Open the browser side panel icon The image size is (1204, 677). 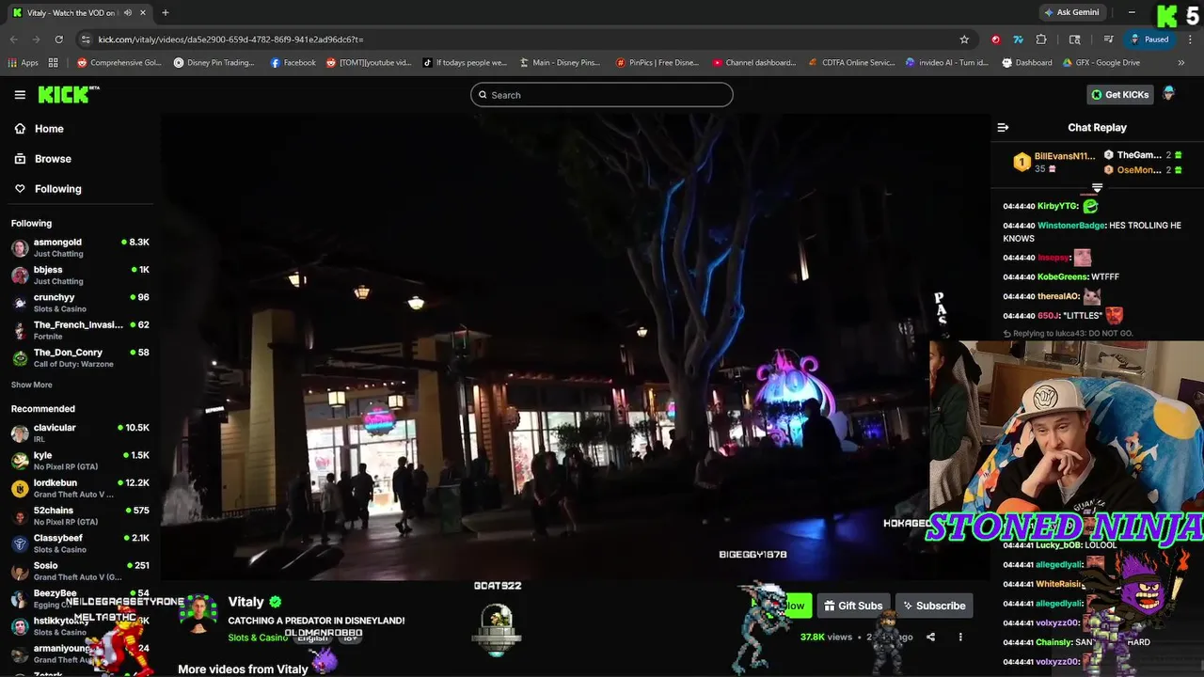[x=1075, y=39]
